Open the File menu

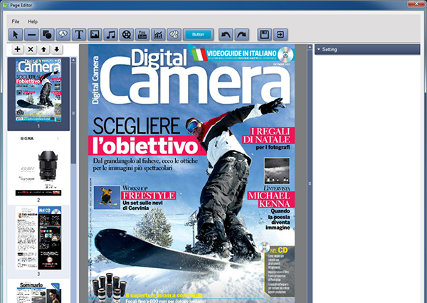point(16,22)
